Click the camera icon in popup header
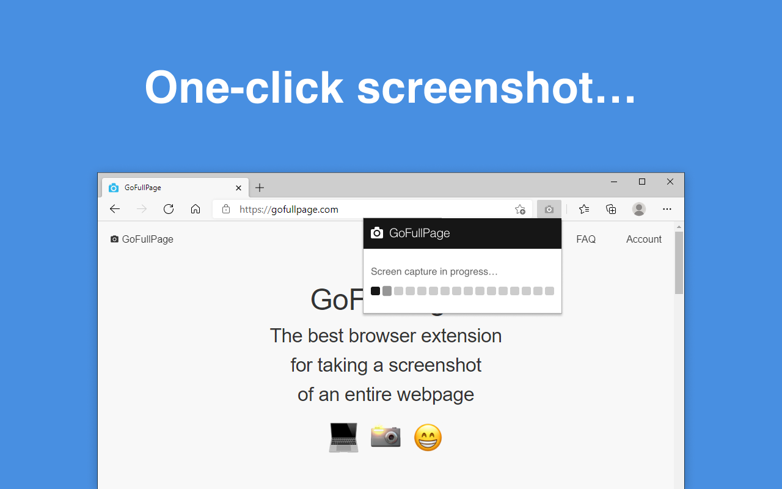This screenshot has height=489, width=782. click(x=377, y=233)
